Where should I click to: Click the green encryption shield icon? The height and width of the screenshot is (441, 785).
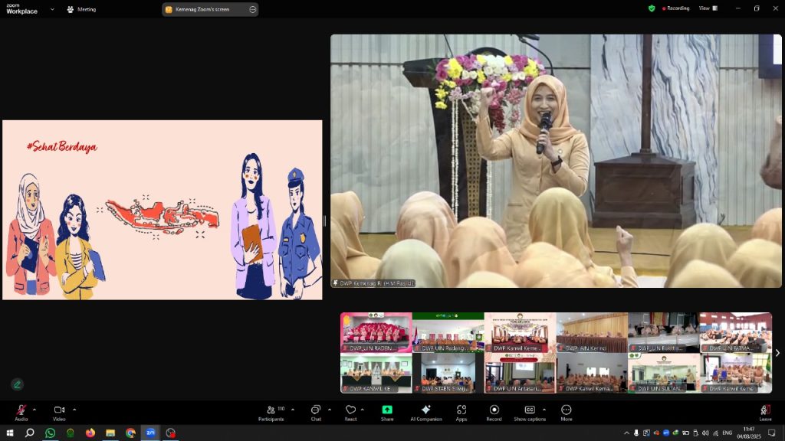[x=652, y=8]
